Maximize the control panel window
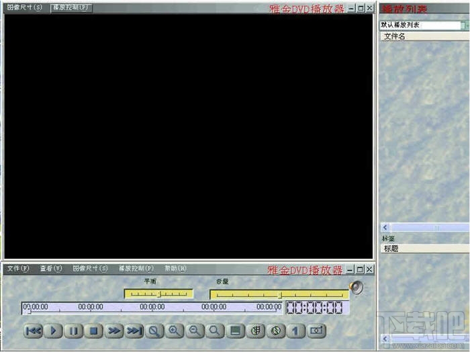Image resolution: width=470 pixels, height=352 pixels. pos(360,269)
